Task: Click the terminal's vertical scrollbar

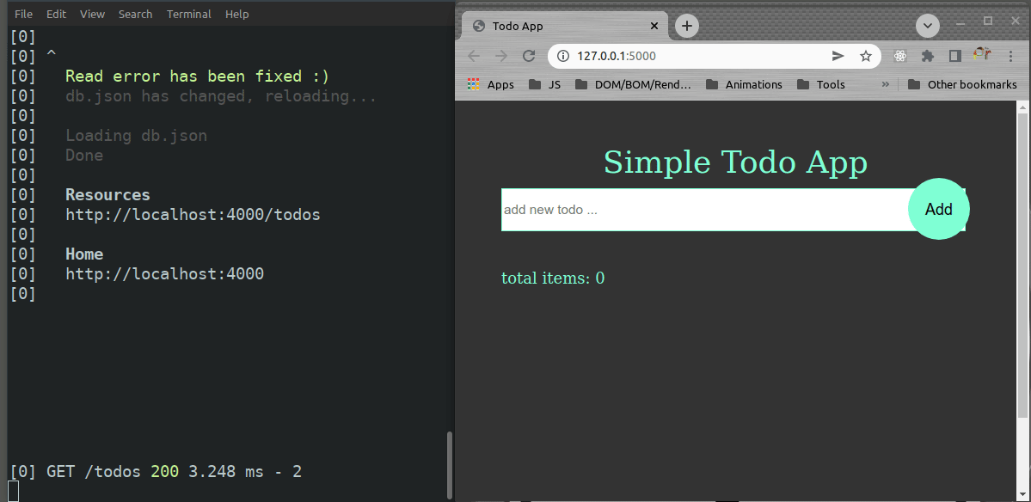Action: coord(448,462)
